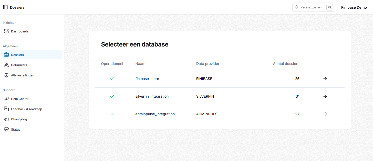
Task: Toggle the sidebar panel icon
Action: (x=5, y=7)
